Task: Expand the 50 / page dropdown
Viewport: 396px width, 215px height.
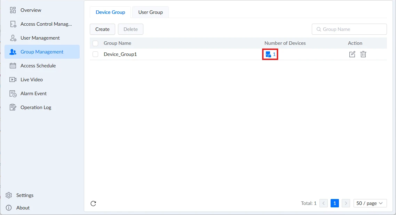Action: point(370,203)
